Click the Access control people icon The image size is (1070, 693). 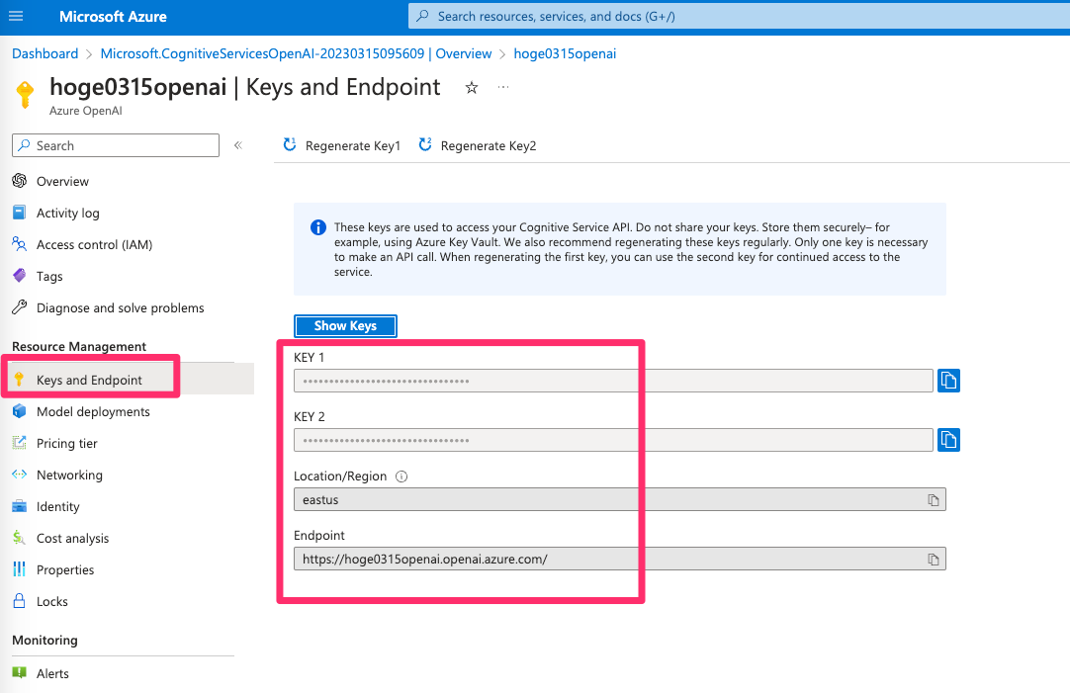coord(19,244)
